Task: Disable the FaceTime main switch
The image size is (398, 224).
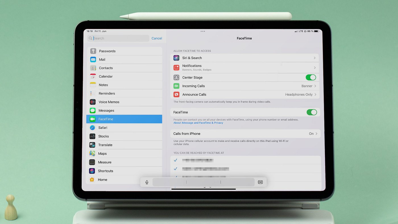Action: tap(312, 112)
